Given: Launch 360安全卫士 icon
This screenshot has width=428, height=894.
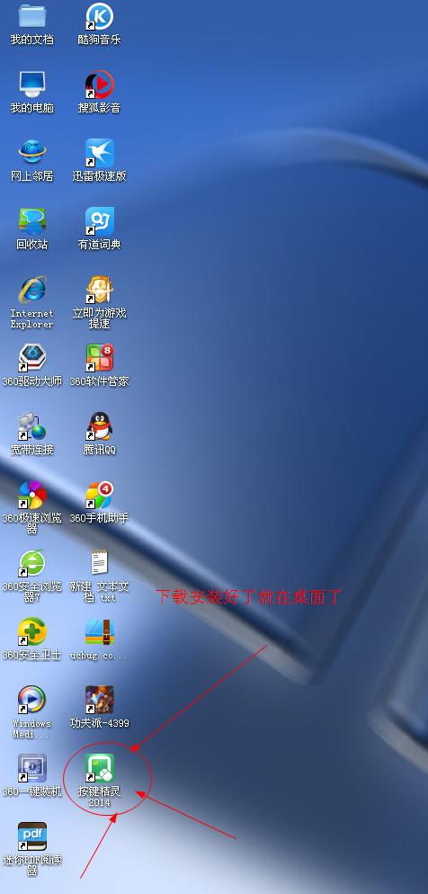Looking at the screenshot, I should [31, 631].
